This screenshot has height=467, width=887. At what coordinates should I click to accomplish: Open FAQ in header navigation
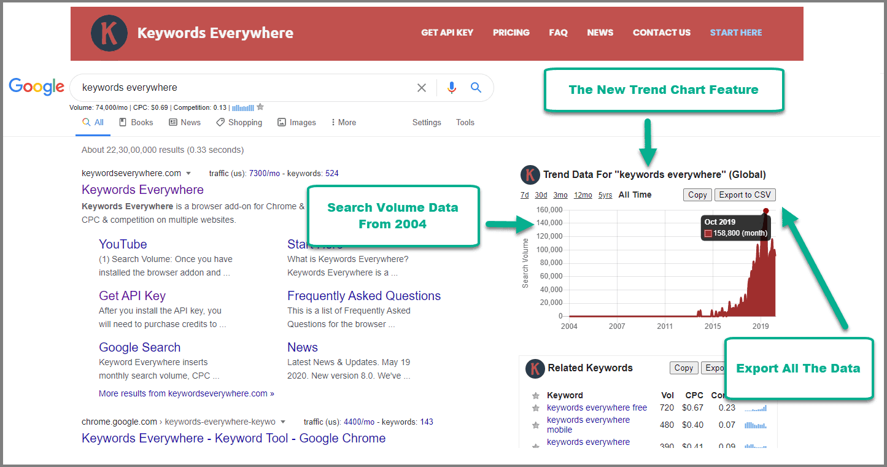[558, 33]
